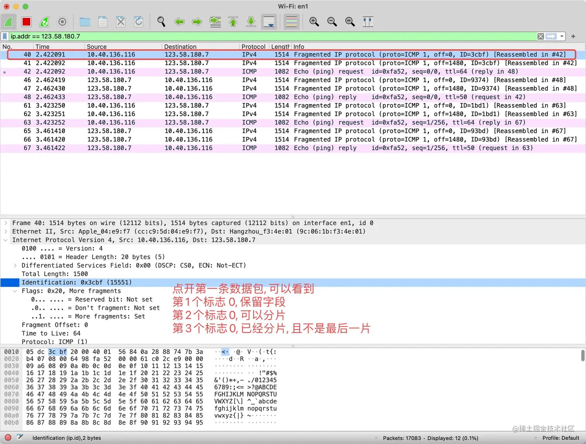This screenshot has height=444, width=586.
Task: Apply the display filter arrow
Action: (551, 36)
